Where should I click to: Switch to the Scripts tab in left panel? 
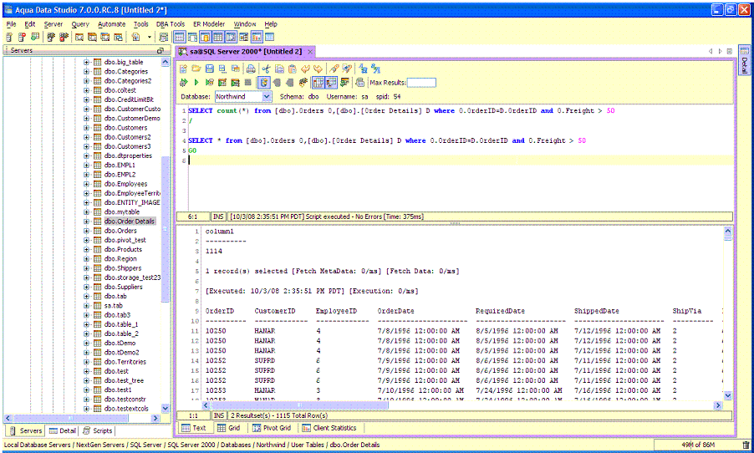[x=97, y=431]
